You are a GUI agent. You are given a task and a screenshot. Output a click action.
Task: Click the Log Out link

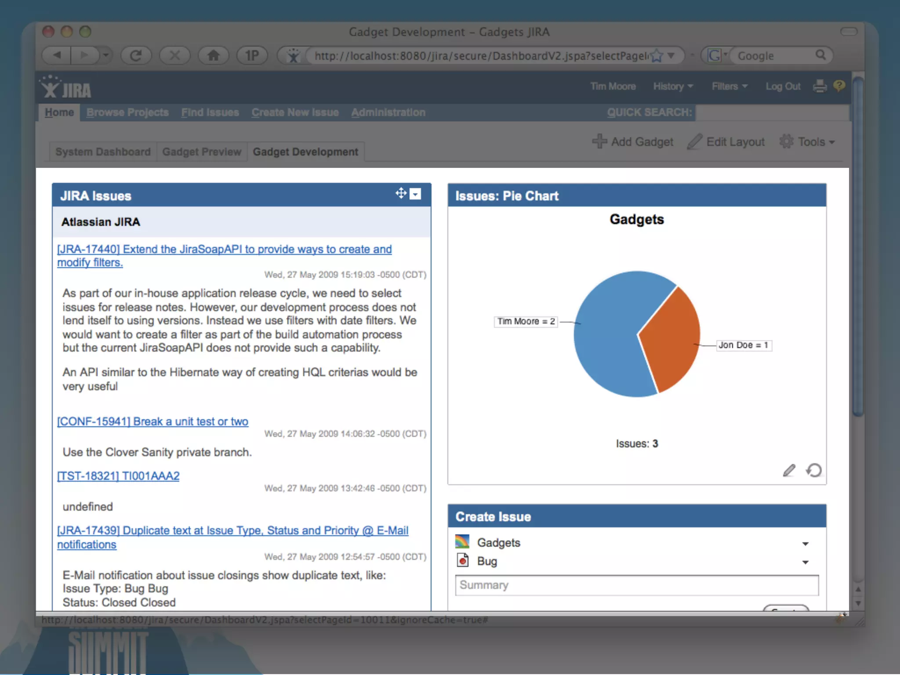(x=783, y=86)
